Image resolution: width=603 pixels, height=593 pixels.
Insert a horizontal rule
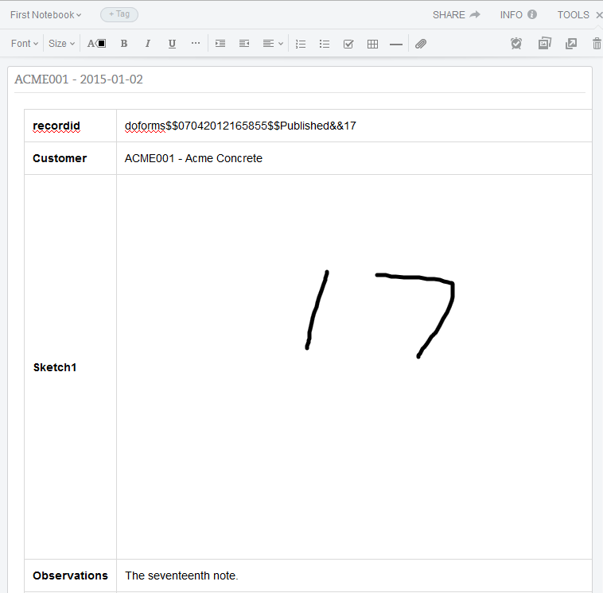coord(395,45)
